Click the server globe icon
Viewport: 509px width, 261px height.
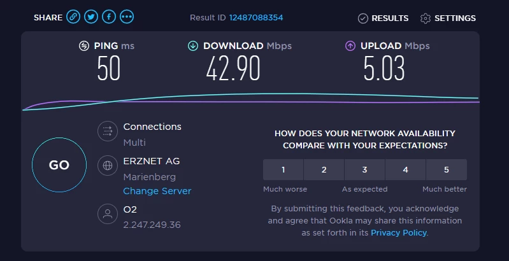pos(106,166)
